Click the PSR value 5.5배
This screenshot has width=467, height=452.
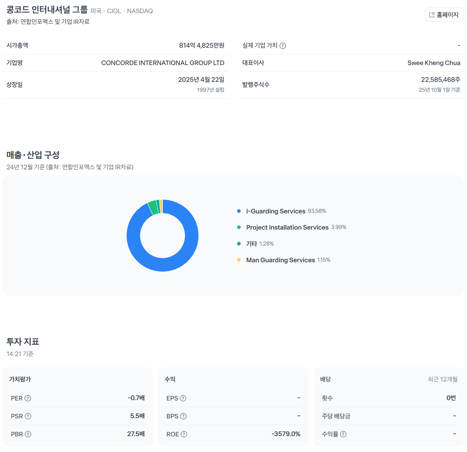pyautogui.click(x=137, y=416)
